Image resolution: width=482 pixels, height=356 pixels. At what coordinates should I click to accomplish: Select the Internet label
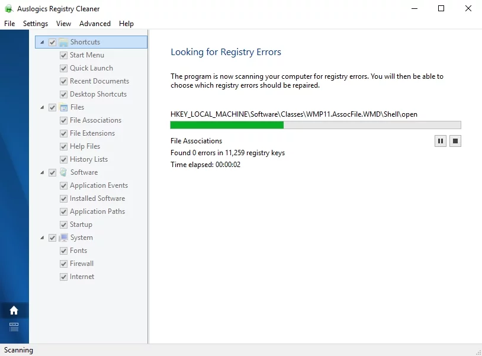click(82, 277)
